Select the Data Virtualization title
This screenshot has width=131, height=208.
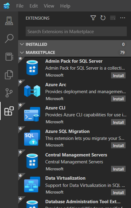click(65, 178)
